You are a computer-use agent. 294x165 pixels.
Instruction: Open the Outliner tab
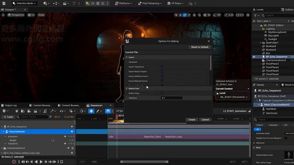288,10
